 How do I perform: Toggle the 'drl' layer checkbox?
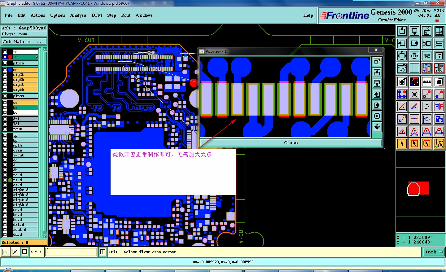pos(5,119)
